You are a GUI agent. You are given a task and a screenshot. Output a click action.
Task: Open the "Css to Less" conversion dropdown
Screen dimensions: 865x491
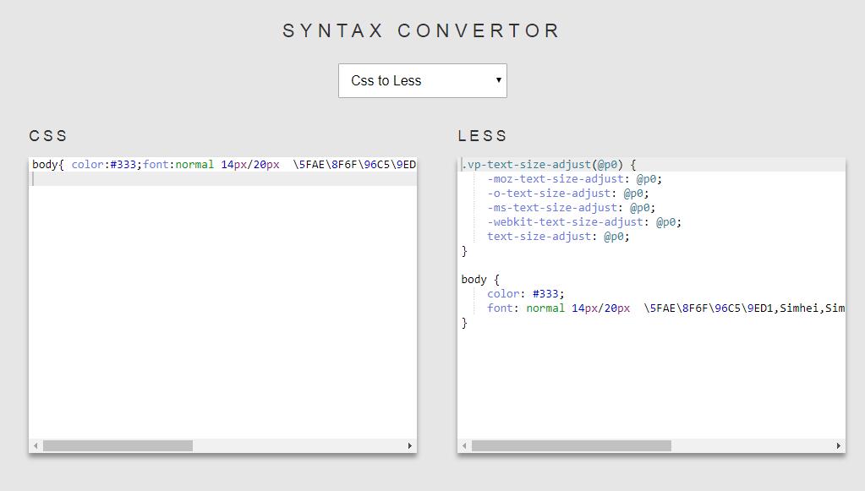[420, 80]
